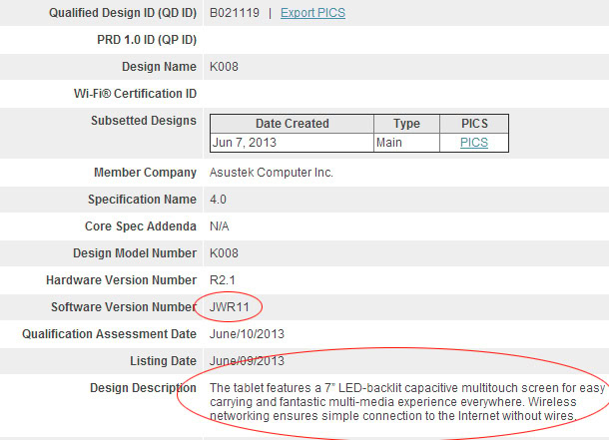Select the QD ID value B021119
The image size is (609, 440).
tap(235, 13)
